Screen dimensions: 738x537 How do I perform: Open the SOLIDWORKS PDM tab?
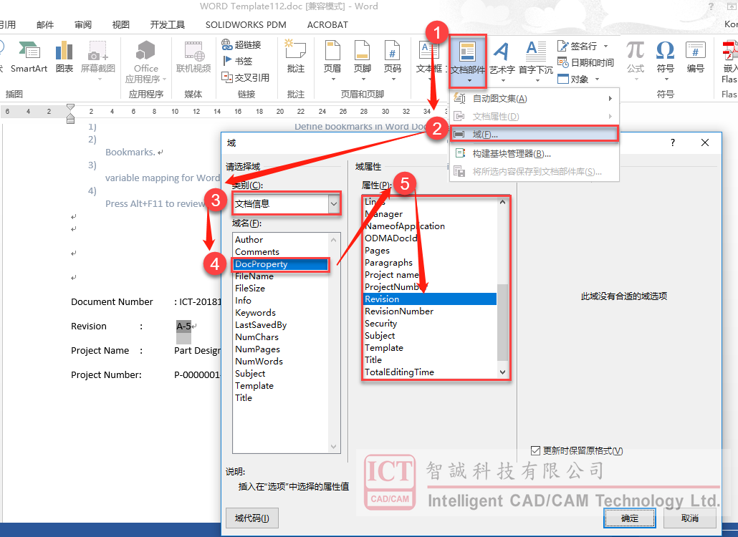point(246,24)
